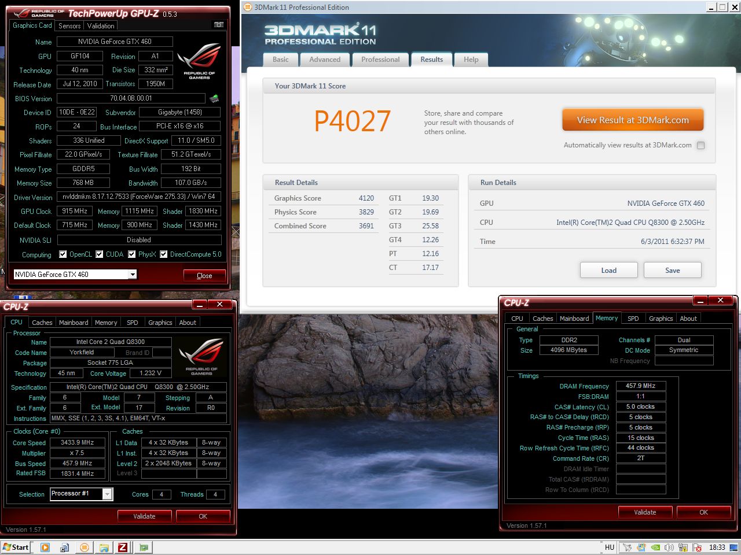Open the orange round taskbar application icon

(84, 547)
